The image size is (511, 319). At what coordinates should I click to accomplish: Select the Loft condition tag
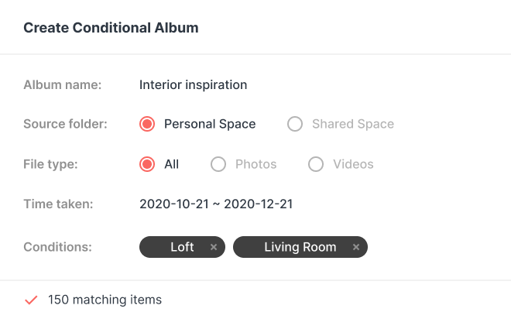pyautogui.click(x=182, y=248)
